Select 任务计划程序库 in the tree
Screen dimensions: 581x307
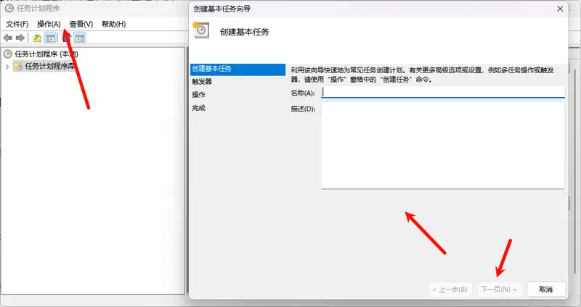[x=49, y=67]
